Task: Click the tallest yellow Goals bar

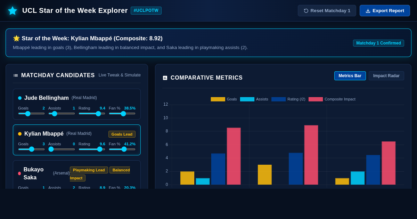Action: click(264, 175)
